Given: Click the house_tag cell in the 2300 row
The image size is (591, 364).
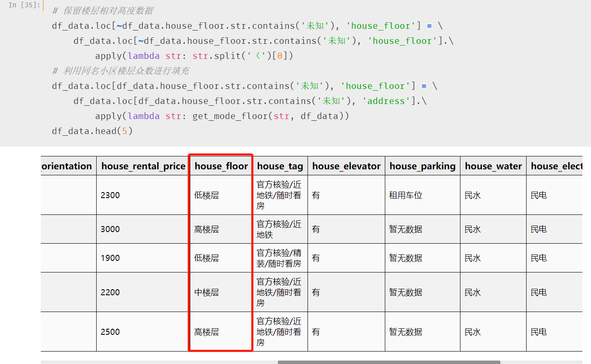Looking at the screenshot, I should pyautogui.click(x=279, y=195).
